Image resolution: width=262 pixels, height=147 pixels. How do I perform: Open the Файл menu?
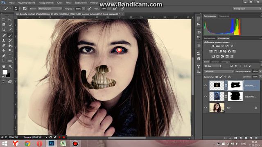[x=11, y=3]
